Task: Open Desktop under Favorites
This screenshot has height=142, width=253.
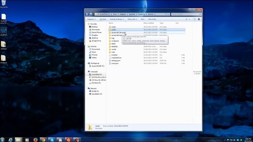Action: tap(94, 27)
